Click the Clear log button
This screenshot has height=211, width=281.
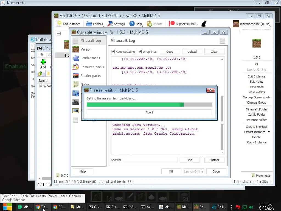214,52
